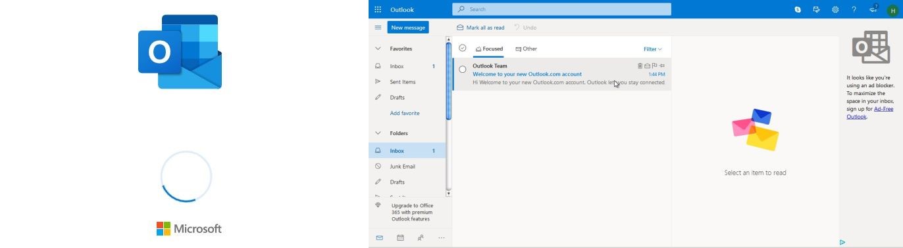
Task: Toggle the hamburger navigation pane button
Action: (378, 28)
